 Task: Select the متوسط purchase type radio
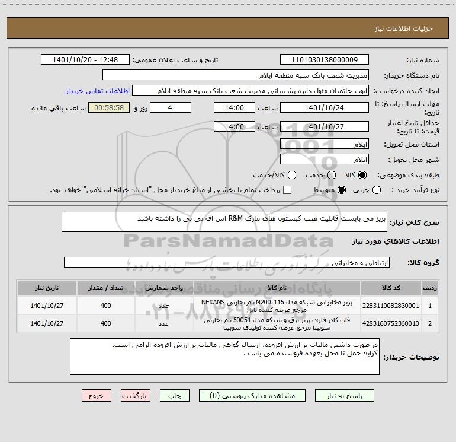click(x=342, y=190)
